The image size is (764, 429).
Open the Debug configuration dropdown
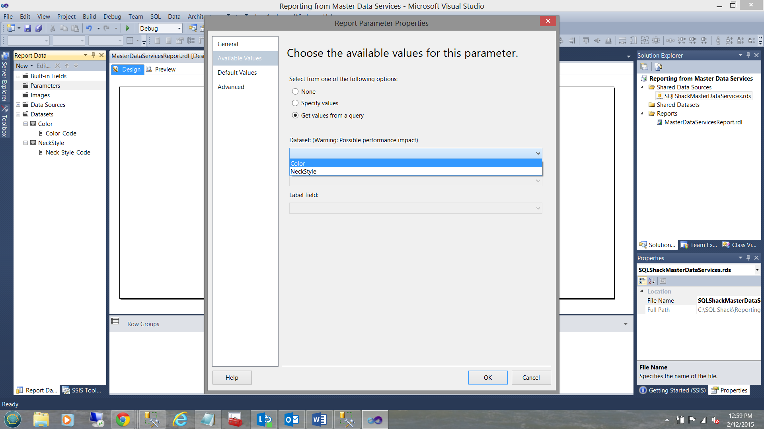(x=179, y=29)
